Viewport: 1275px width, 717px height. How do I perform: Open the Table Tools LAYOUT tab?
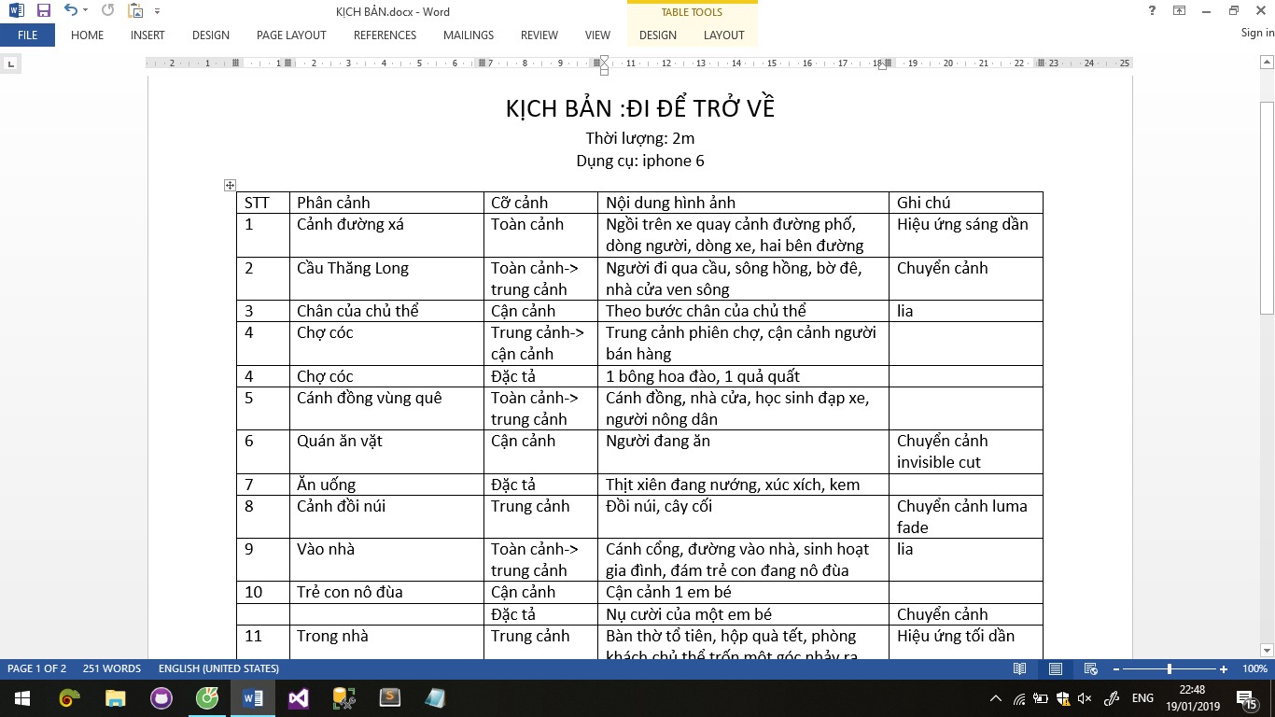click(x=724, y=35)
